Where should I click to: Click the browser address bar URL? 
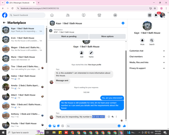coord(40,8)
